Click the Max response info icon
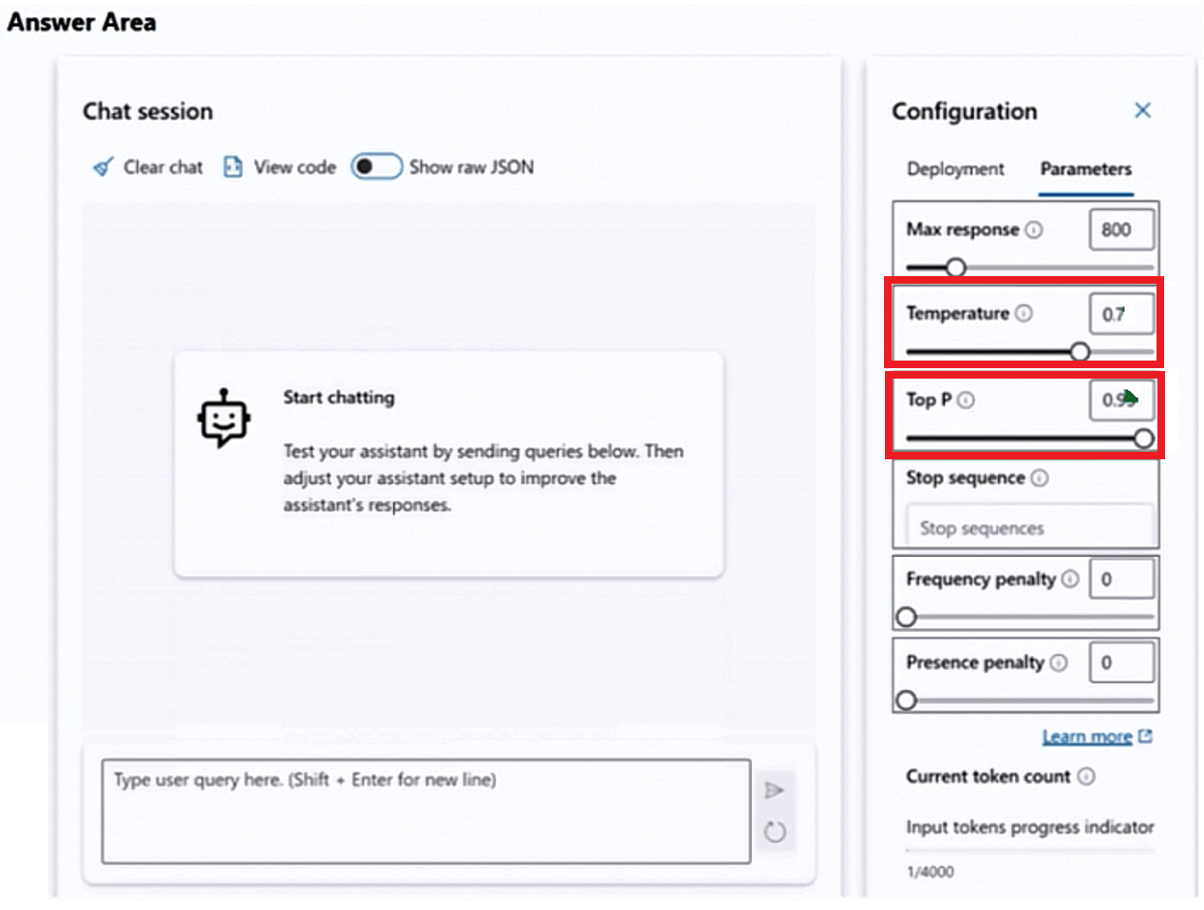The width and height of the screenshot is (1204, 910). pyautogui.click(x=1034, y=230)
